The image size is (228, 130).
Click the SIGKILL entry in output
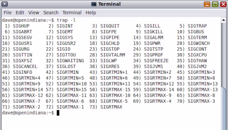point(153,32)
